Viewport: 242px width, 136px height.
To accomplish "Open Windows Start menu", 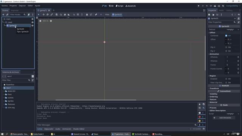I will (x=2, y=134).
